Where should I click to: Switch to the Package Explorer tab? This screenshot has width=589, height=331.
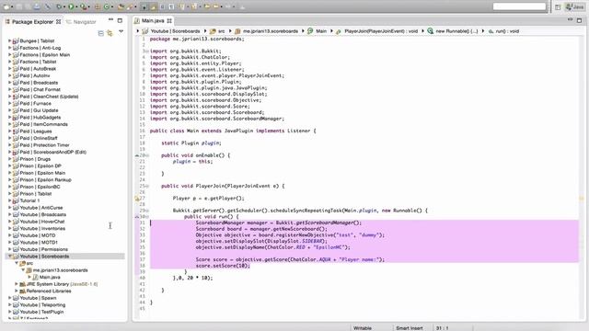tap(32, 22)
